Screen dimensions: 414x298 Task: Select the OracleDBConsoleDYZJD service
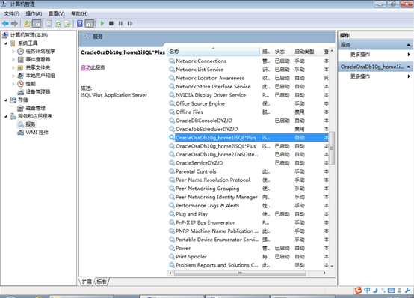248,121
